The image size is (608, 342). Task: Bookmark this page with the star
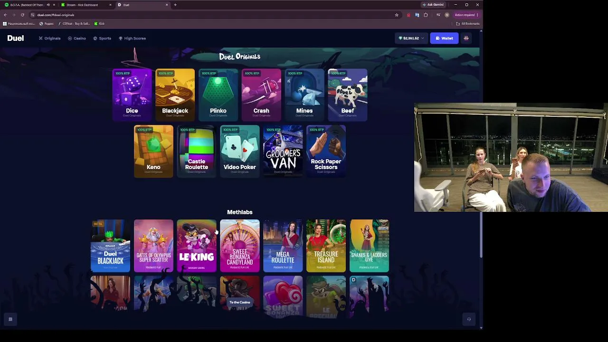[397, 15]
